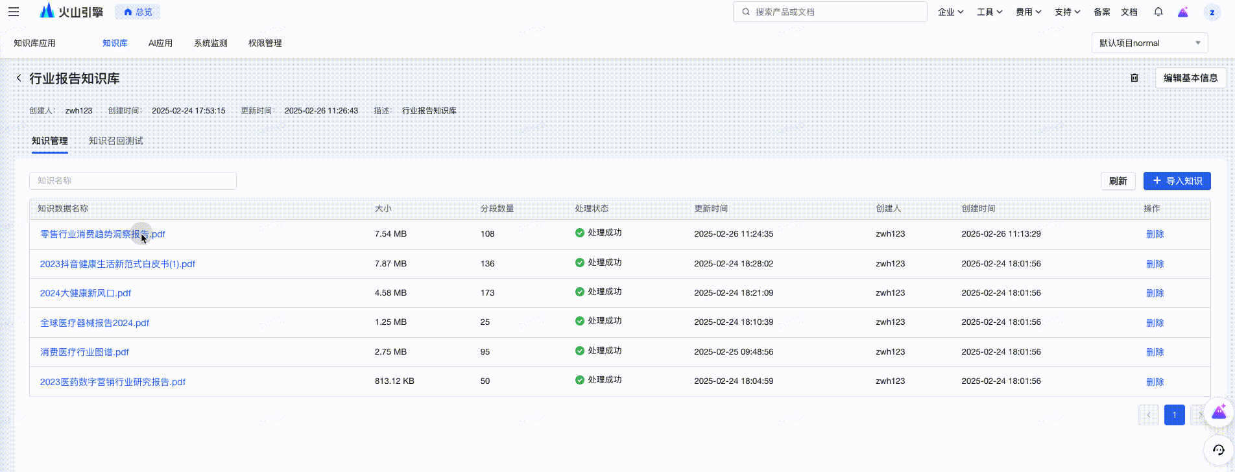The width and height of the screenshot is (1235, 472).
Task: Open the 备案 link
Action: (x=1101, y=12)
